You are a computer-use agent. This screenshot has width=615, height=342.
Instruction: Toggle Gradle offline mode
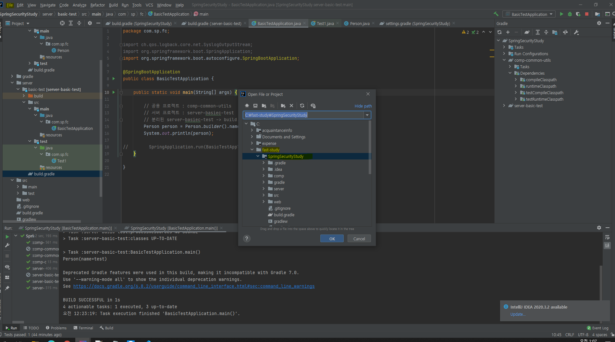tap(565, 32)
